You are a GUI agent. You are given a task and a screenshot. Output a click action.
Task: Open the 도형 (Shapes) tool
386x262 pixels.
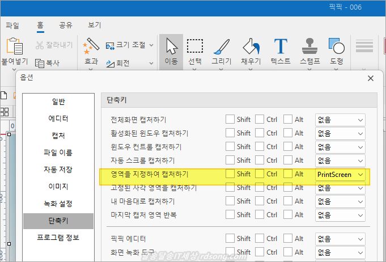click(x=336, y=50)
